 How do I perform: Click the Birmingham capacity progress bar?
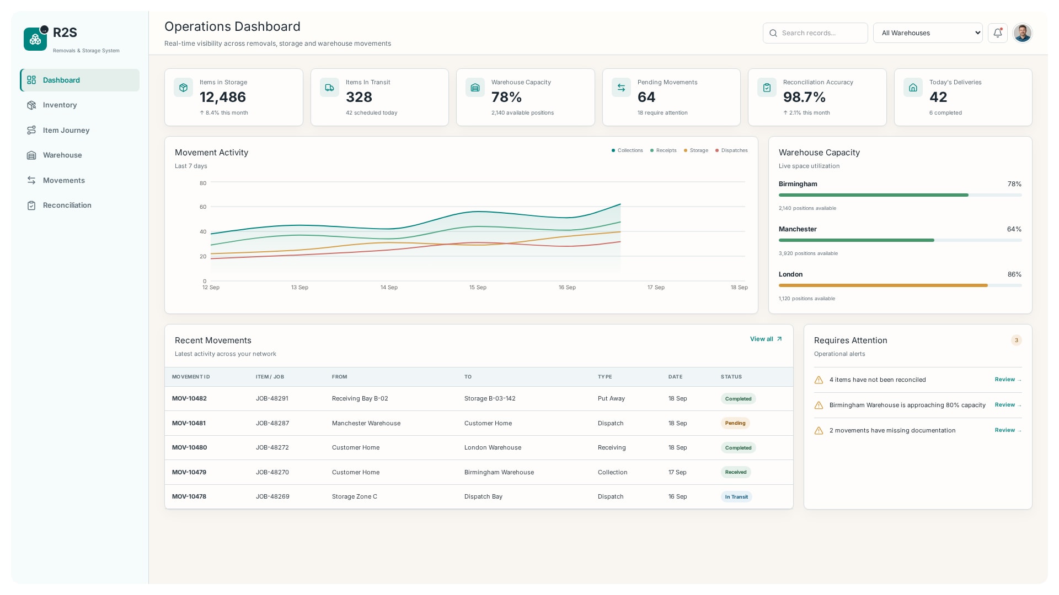click(900, 195)
